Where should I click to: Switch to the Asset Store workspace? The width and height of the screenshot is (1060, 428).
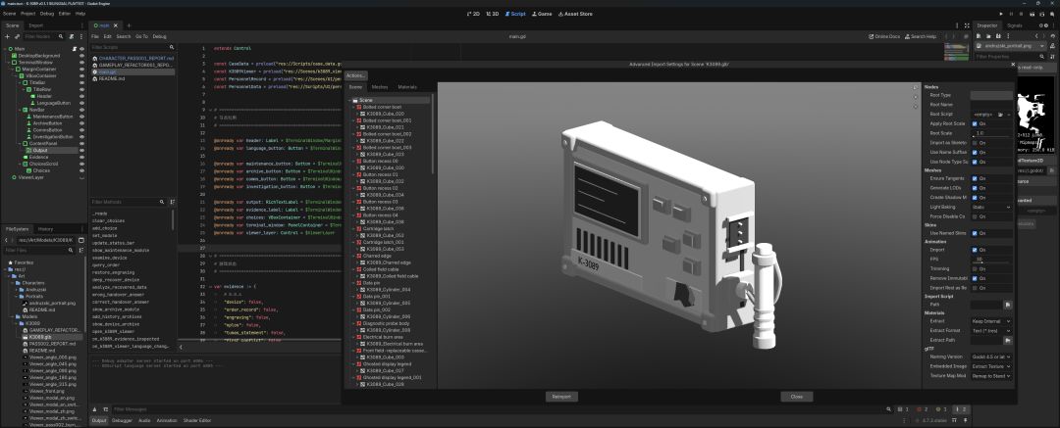(575, 14)
